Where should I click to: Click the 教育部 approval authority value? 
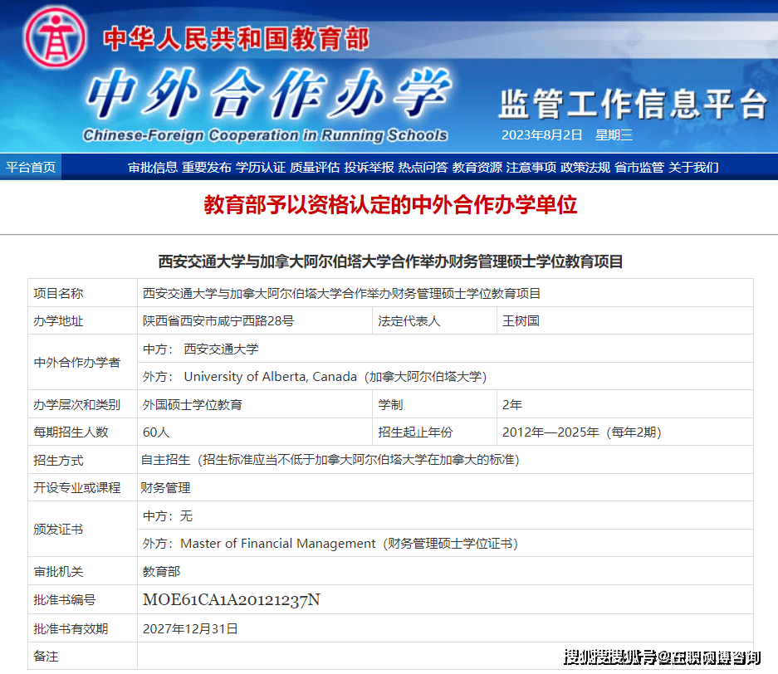[x=161, y=571]
